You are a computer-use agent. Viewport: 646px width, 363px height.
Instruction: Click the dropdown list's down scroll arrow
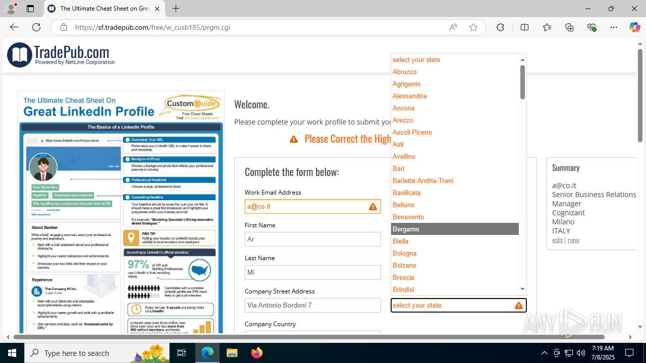click(522, 289)
